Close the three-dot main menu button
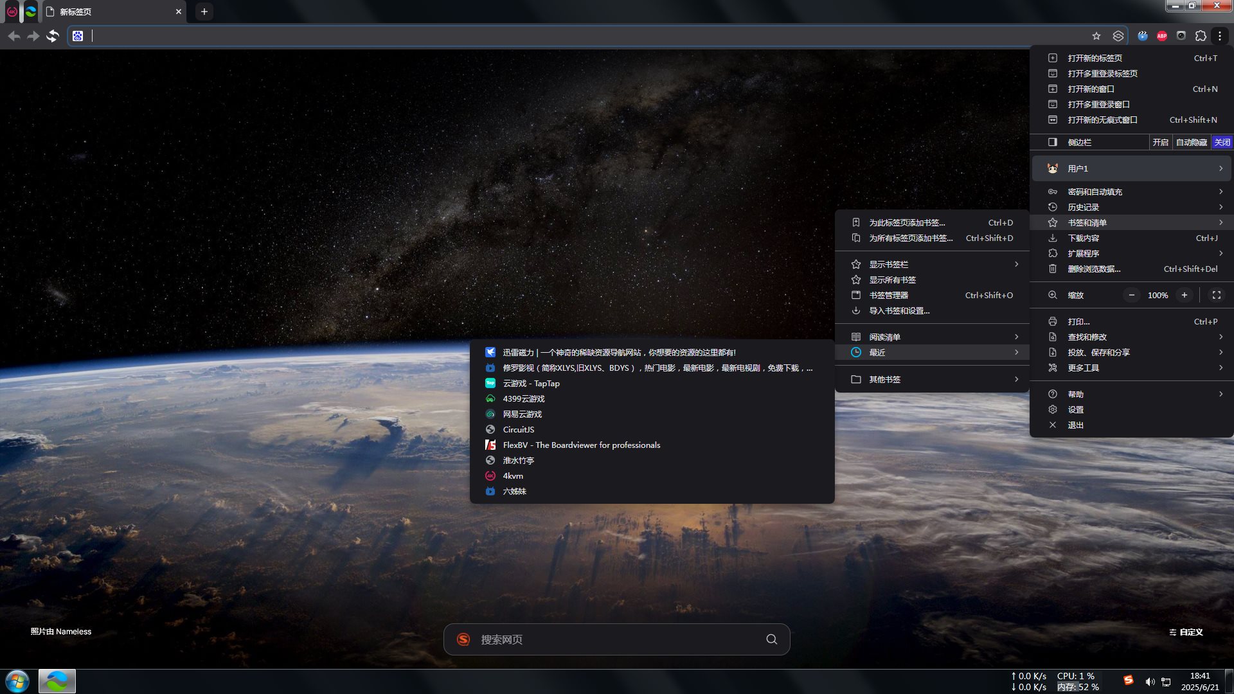The image size is (1234, 694). pyautogui.click(x=1220, y=36)
